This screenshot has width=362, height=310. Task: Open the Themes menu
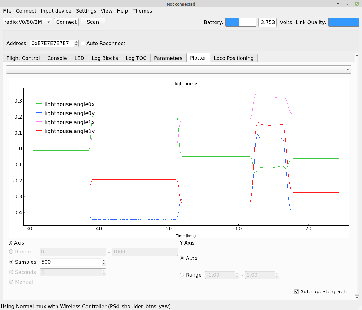142,11
